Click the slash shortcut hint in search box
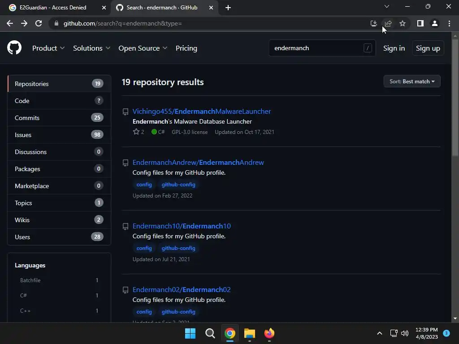 pos(368,48)
